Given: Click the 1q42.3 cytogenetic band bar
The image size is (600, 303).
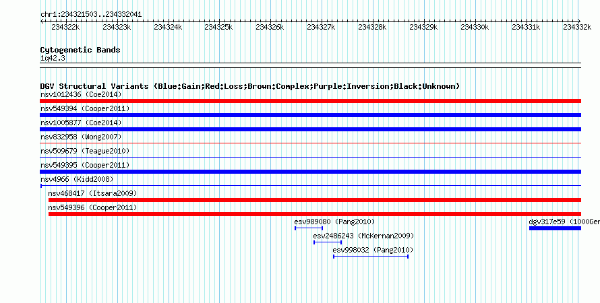Looking at the screenshot, I should (310, 65).
